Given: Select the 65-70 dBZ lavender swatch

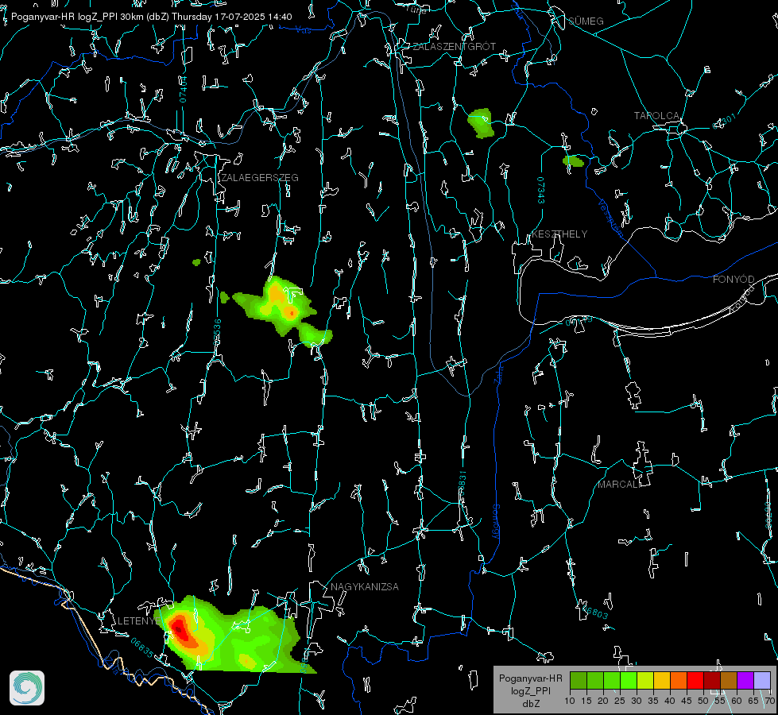Looking at the screenshot, I should coord(761,680).
